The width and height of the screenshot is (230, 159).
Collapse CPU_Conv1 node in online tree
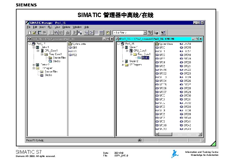(127, 51)
